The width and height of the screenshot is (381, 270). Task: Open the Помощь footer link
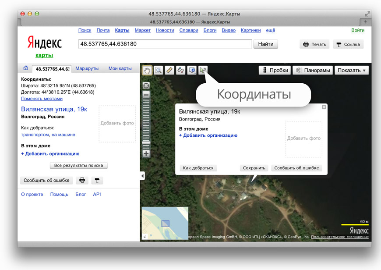[x=59, y=194]
